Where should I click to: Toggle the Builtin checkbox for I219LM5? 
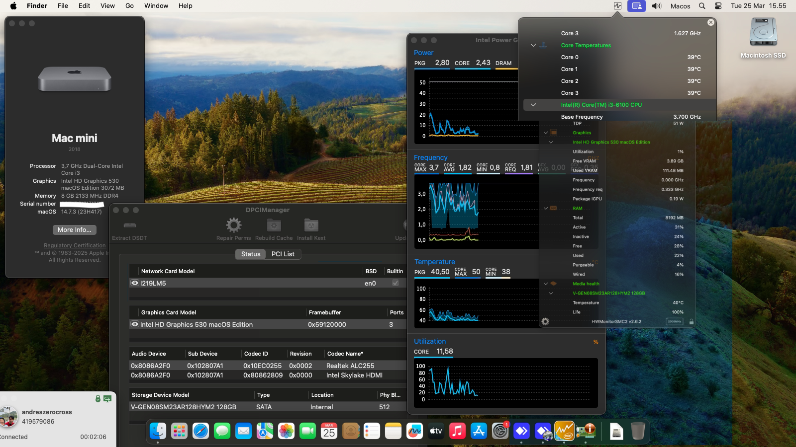(395, 283)
